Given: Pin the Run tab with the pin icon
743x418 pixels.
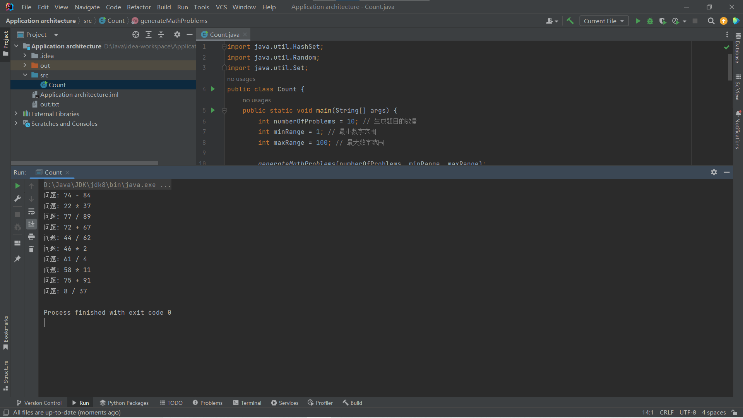Looking at the screenshot, I should 17,259.
